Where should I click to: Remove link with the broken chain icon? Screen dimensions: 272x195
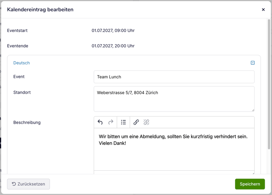[x=147, y=122]
